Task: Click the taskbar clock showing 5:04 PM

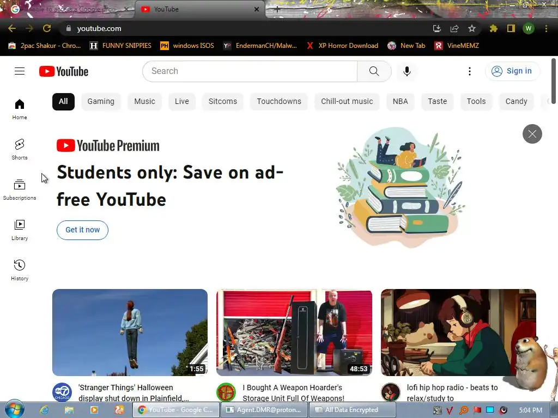Action: click(x=530, y=410)
